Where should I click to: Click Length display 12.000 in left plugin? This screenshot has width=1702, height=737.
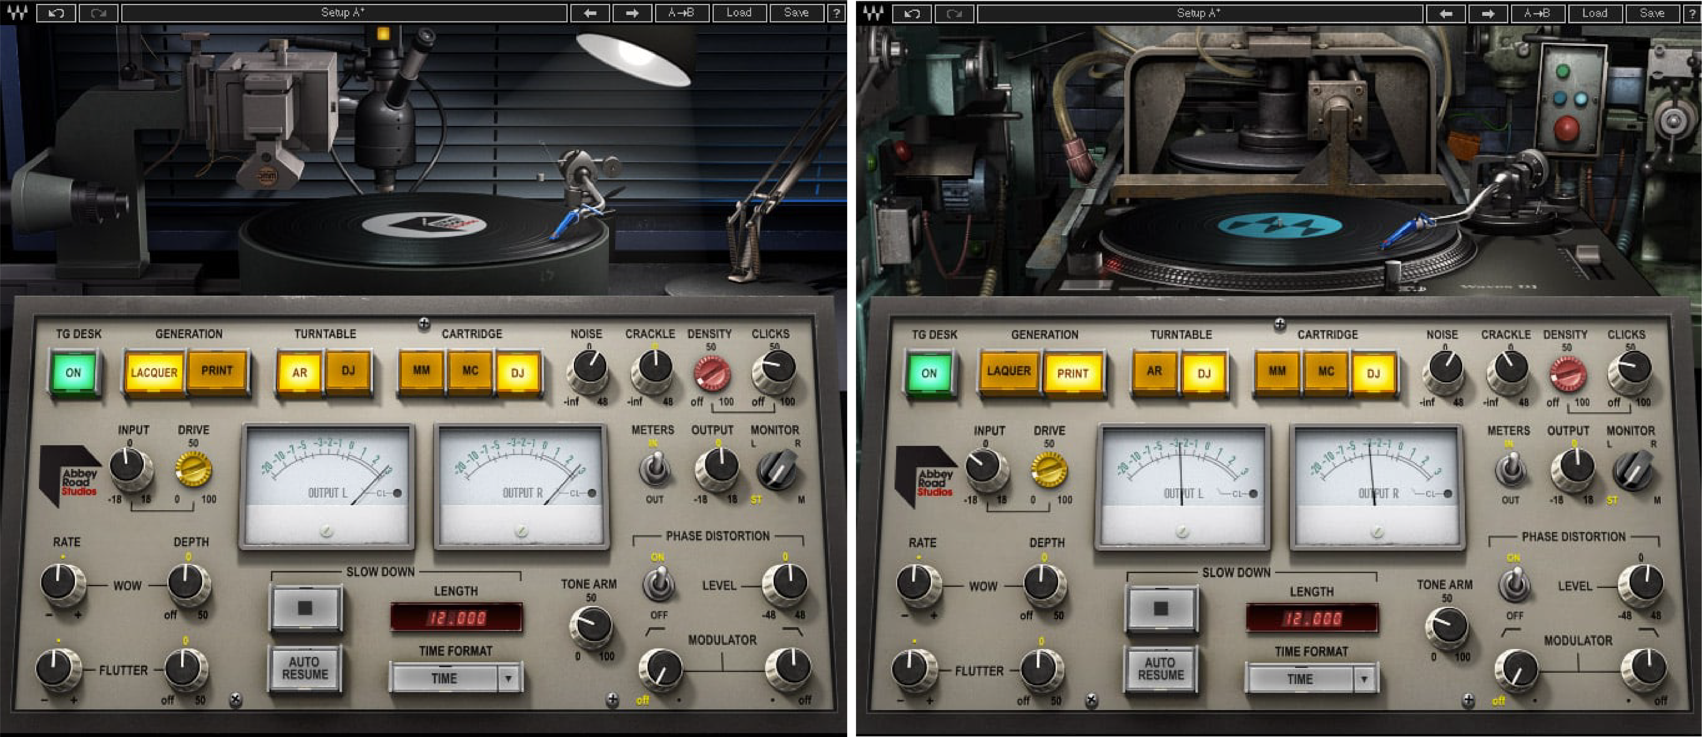tap(456, 618)
